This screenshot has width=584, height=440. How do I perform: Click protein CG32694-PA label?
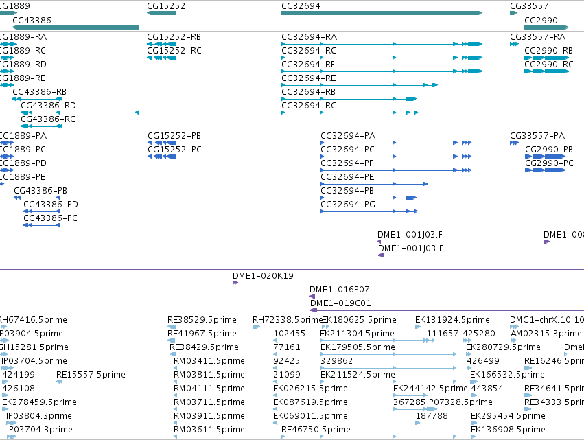pos(348,136)
